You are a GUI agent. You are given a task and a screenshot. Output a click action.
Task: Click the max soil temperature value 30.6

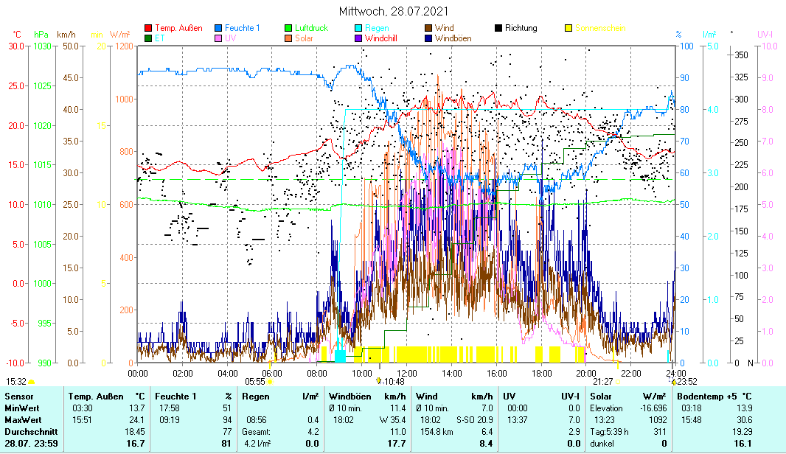click(745, 420)
